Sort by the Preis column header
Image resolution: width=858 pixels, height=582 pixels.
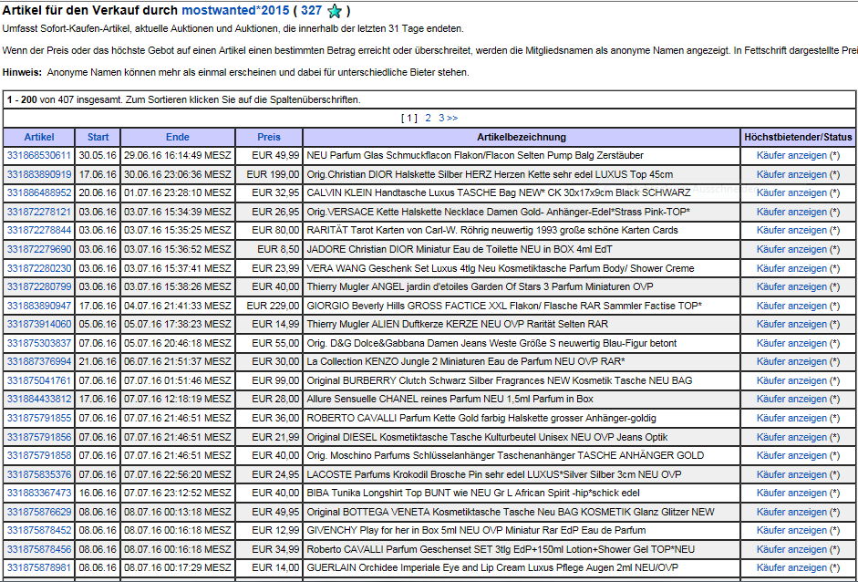tap(269, 137)
